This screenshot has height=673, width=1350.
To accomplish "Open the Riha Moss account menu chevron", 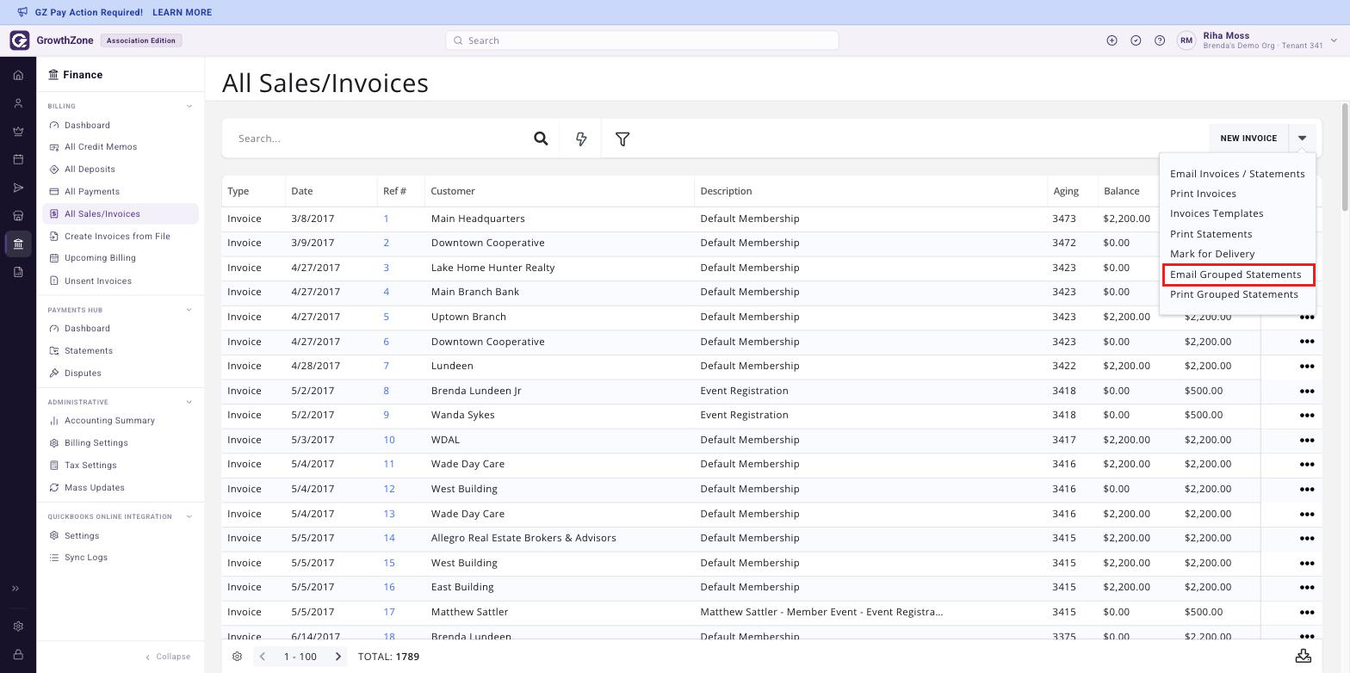I will tap(1334, 40).
